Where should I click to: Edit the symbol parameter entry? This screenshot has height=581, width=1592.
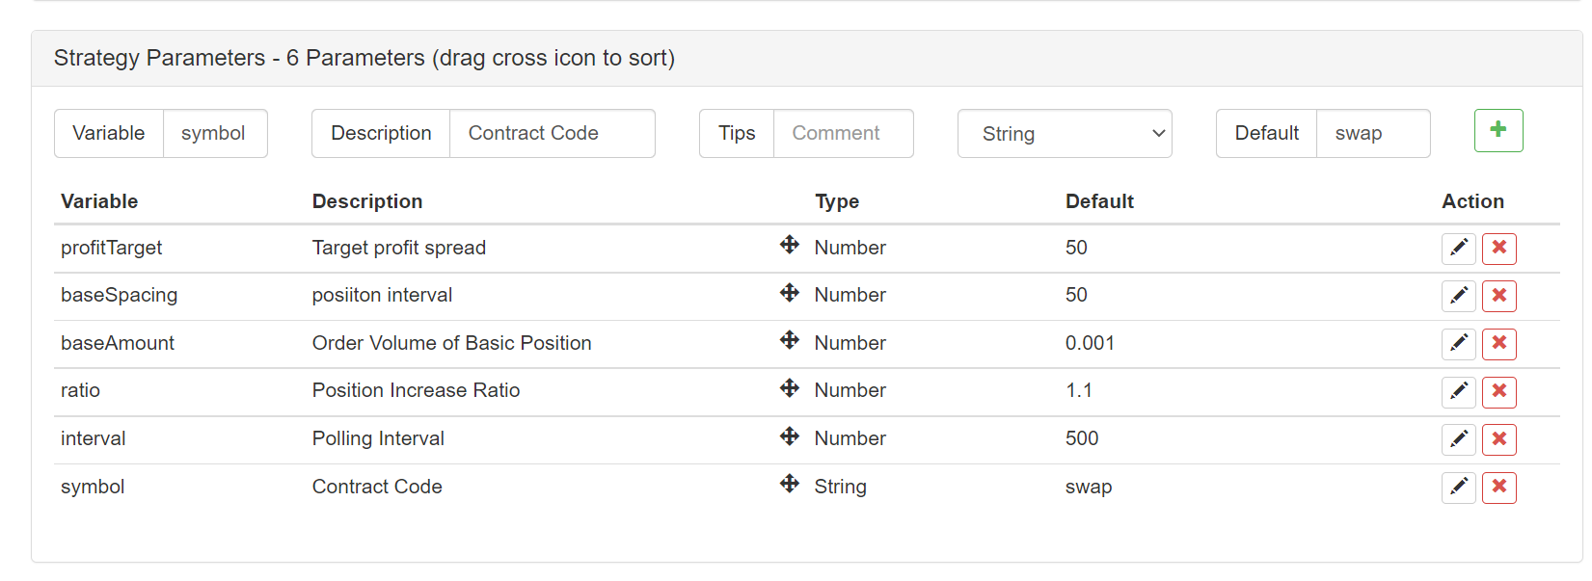click(x=1458, y=488)
